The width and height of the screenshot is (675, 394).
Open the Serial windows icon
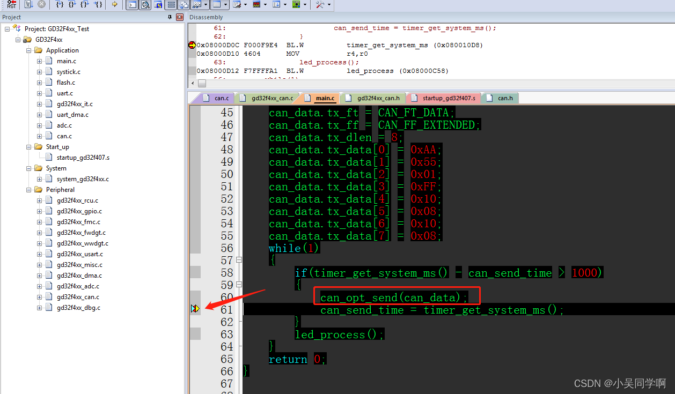pyautogui.click(x=237, y=5)
